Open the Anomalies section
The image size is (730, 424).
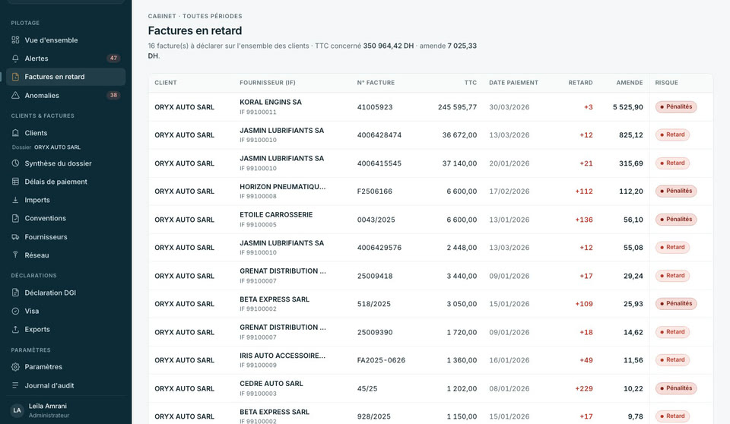[65, 96]
